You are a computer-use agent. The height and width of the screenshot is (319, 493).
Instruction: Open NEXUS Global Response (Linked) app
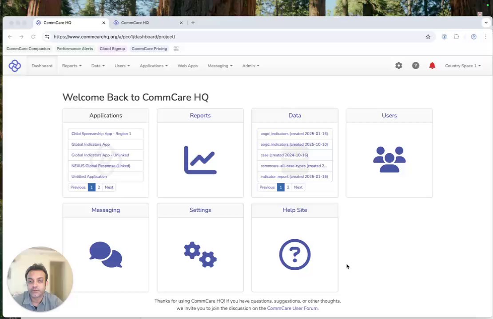pyautogui.click(x=101, y=166)
